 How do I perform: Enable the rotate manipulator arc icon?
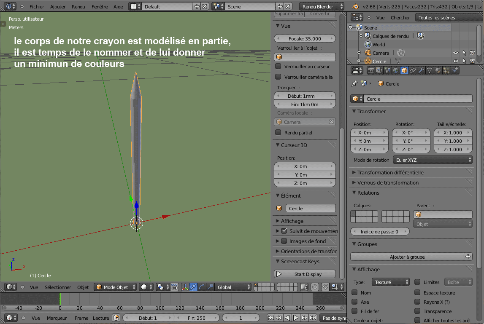(202, 287)
